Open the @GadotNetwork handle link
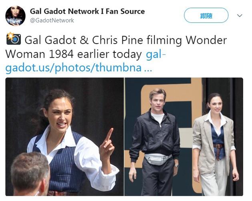 [x=52, y=20]
